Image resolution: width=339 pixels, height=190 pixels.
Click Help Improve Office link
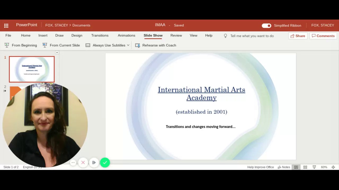click(x=261, y=167)
